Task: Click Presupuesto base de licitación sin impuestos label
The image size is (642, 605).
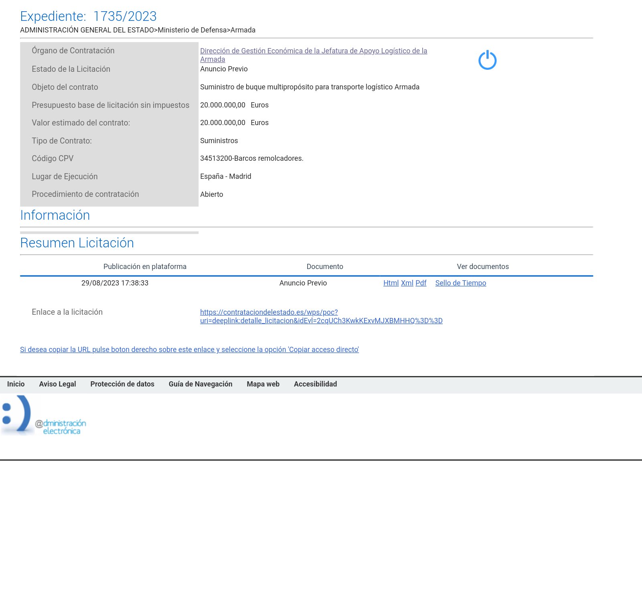Action: [x=110, y=105]
